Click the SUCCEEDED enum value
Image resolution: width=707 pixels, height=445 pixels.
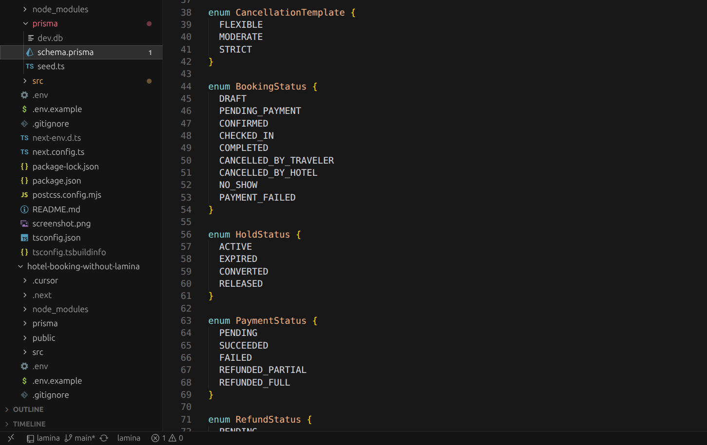(244, 346)
